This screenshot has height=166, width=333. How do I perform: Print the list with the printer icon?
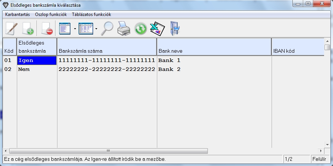coord(124,29)
